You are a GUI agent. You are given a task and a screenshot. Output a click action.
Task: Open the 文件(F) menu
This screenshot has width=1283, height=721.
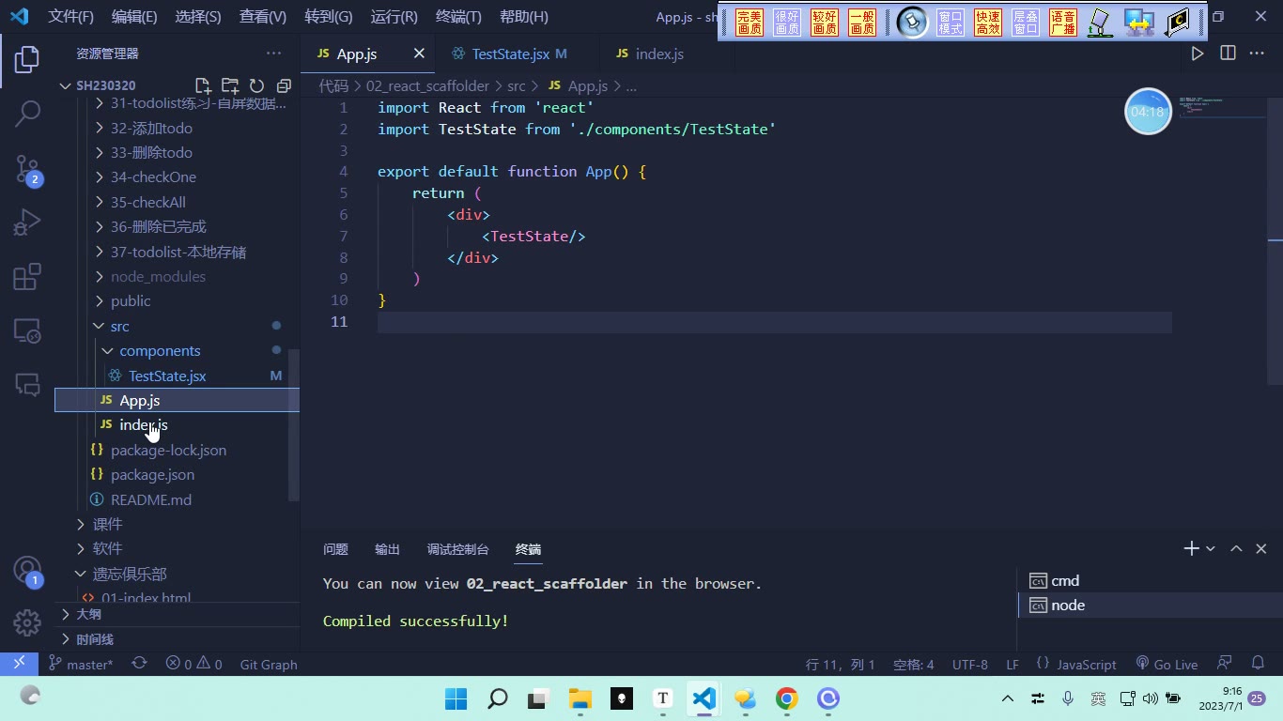(71, 17)
